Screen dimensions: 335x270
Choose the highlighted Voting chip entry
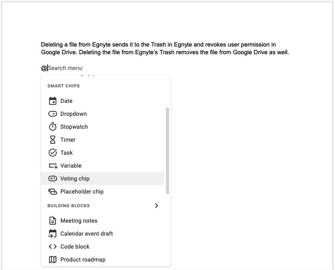coord(103,179)
